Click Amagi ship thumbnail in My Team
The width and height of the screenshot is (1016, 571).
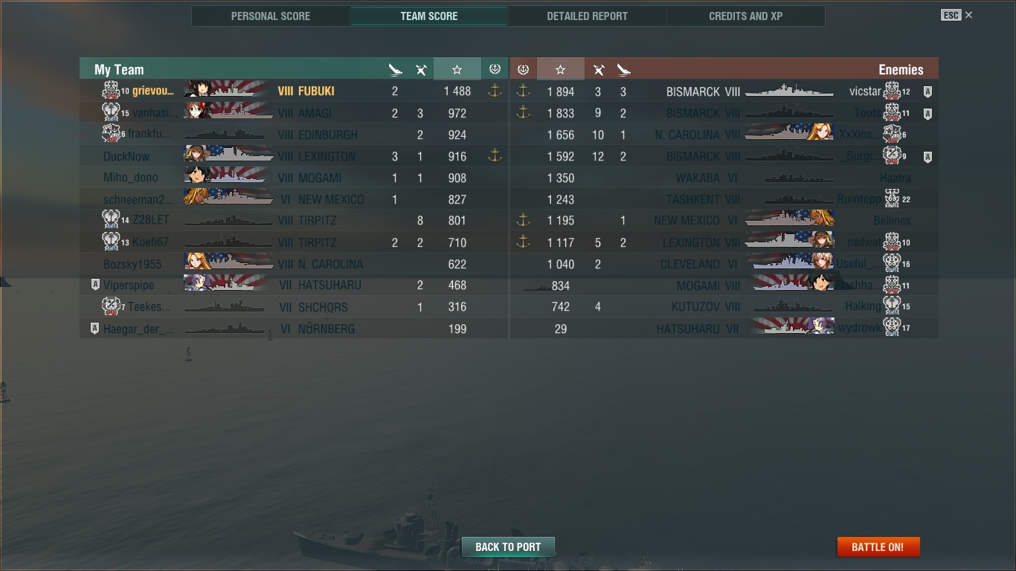coord(228,112)
